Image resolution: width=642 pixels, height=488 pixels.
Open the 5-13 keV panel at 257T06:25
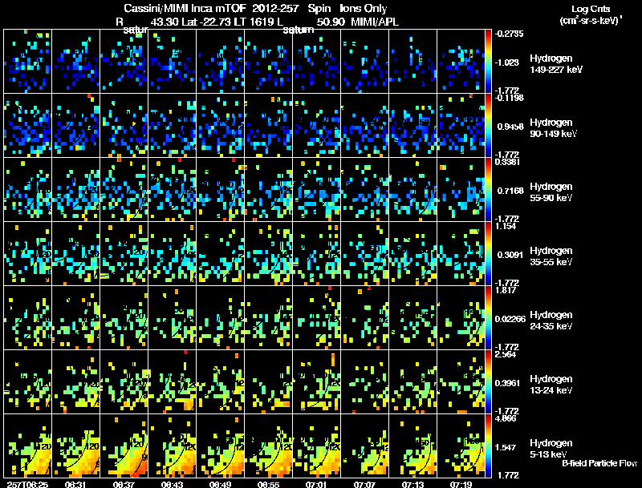tap(27, 446)
